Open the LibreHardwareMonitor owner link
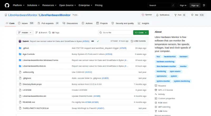Viewport: 211px width, 116px height. (x=23, y=15)
